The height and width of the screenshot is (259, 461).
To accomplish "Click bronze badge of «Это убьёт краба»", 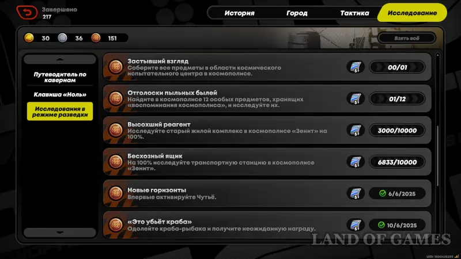I will [116, 225].
